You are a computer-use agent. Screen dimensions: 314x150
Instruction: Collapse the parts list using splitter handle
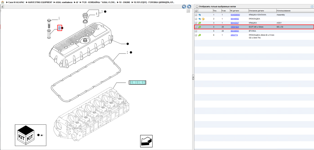point(193,77)
